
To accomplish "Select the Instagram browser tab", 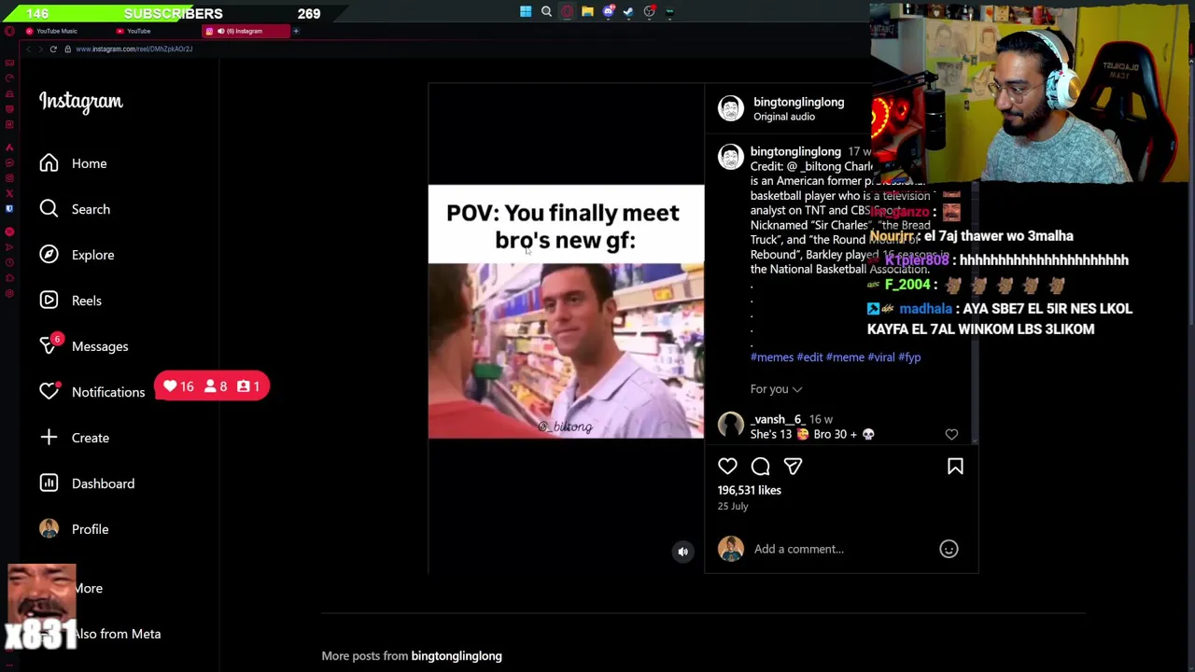I will [245, 31].
